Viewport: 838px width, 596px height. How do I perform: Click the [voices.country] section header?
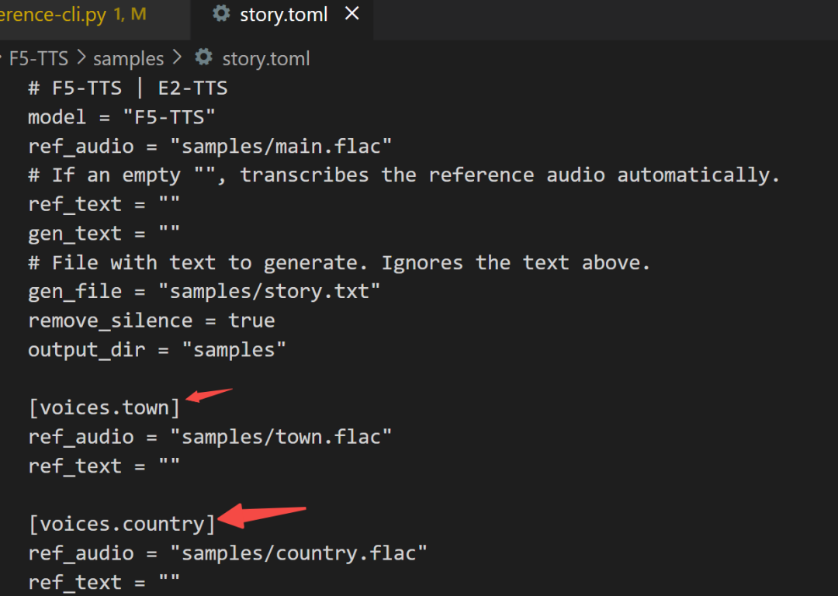click(122, 524)
